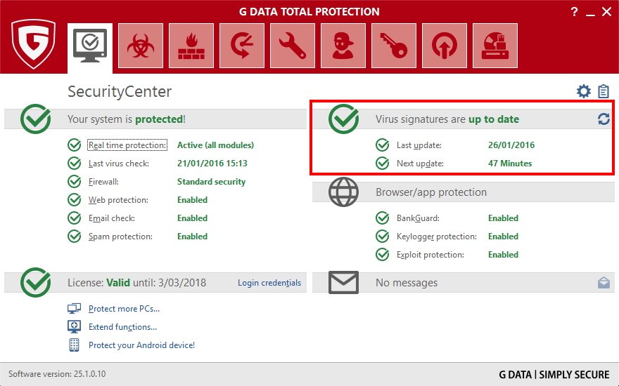Open Spam protection options

click(x=120, y=237)
